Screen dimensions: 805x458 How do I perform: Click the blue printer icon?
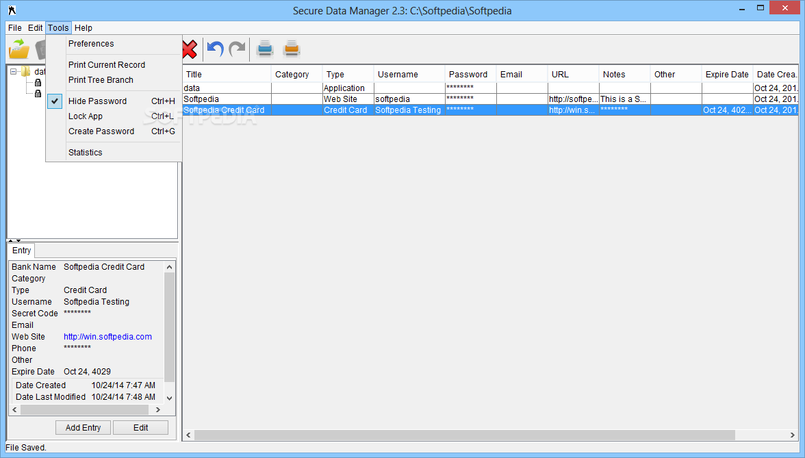[x=265, y=49]
